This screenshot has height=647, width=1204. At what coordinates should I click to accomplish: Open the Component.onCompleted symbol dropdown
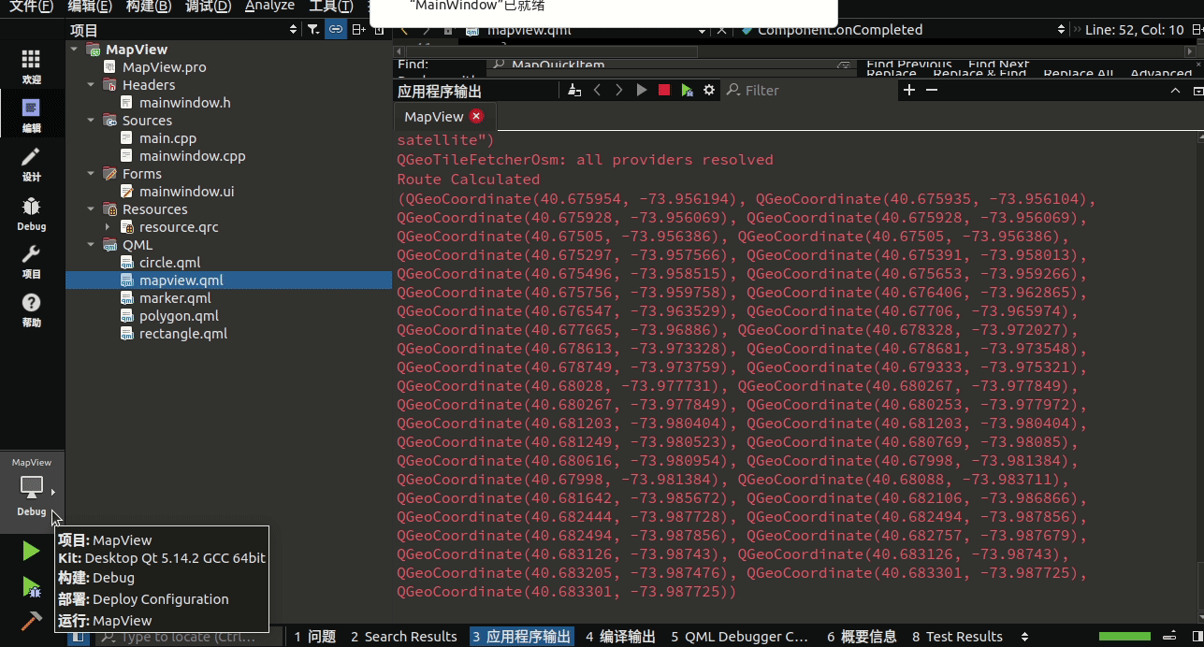coord(903,30)
